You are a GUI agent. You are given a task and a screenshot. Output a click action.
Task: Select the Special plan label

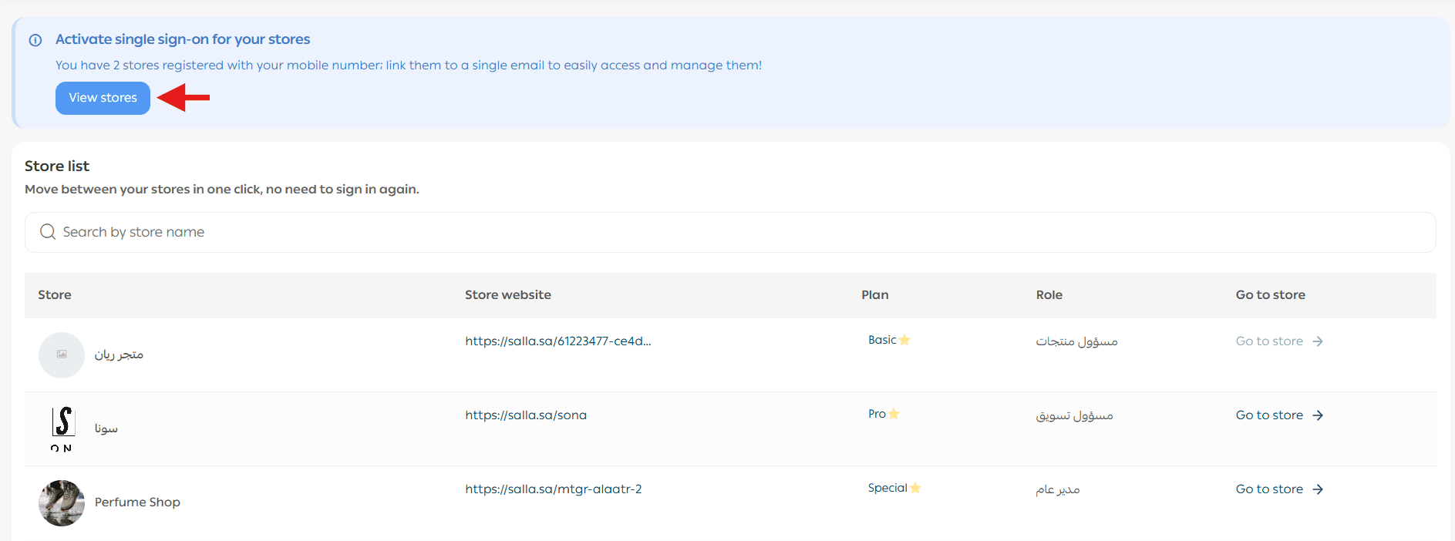887,488
